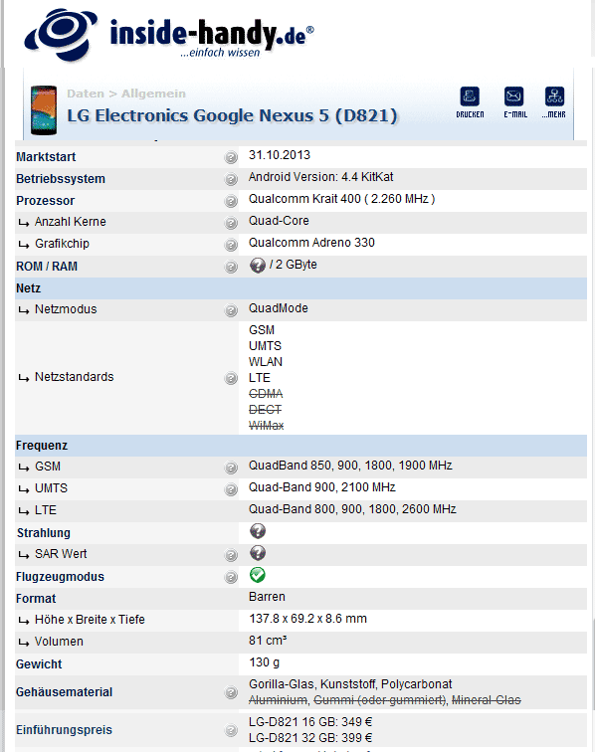The width and height of the screenshot is (595, 752).
Task: Open help icon for Prozessor row
Action: pyautogui.click(x=231, y=201)
